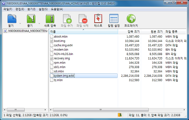Click the recovery.img disk image icon
This screenshot has width=189, height=120.
[x=52, y=58]
